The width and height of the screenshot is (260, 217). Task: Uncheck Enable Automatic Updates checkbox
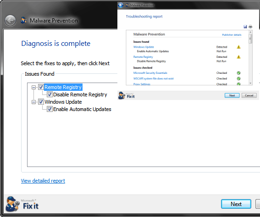click(50, 109)
